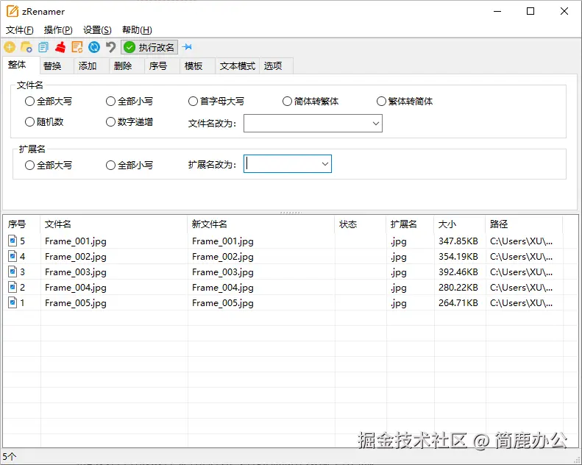The height and width of the screenshot is (465, 582).
Task: Switch to the 序号 tab
Action: [x=162, y=66]
